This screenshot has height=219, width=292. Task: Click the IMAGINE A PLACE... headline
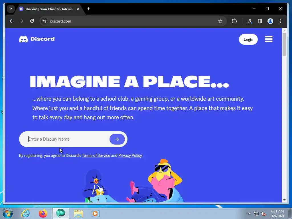point(129,82)
